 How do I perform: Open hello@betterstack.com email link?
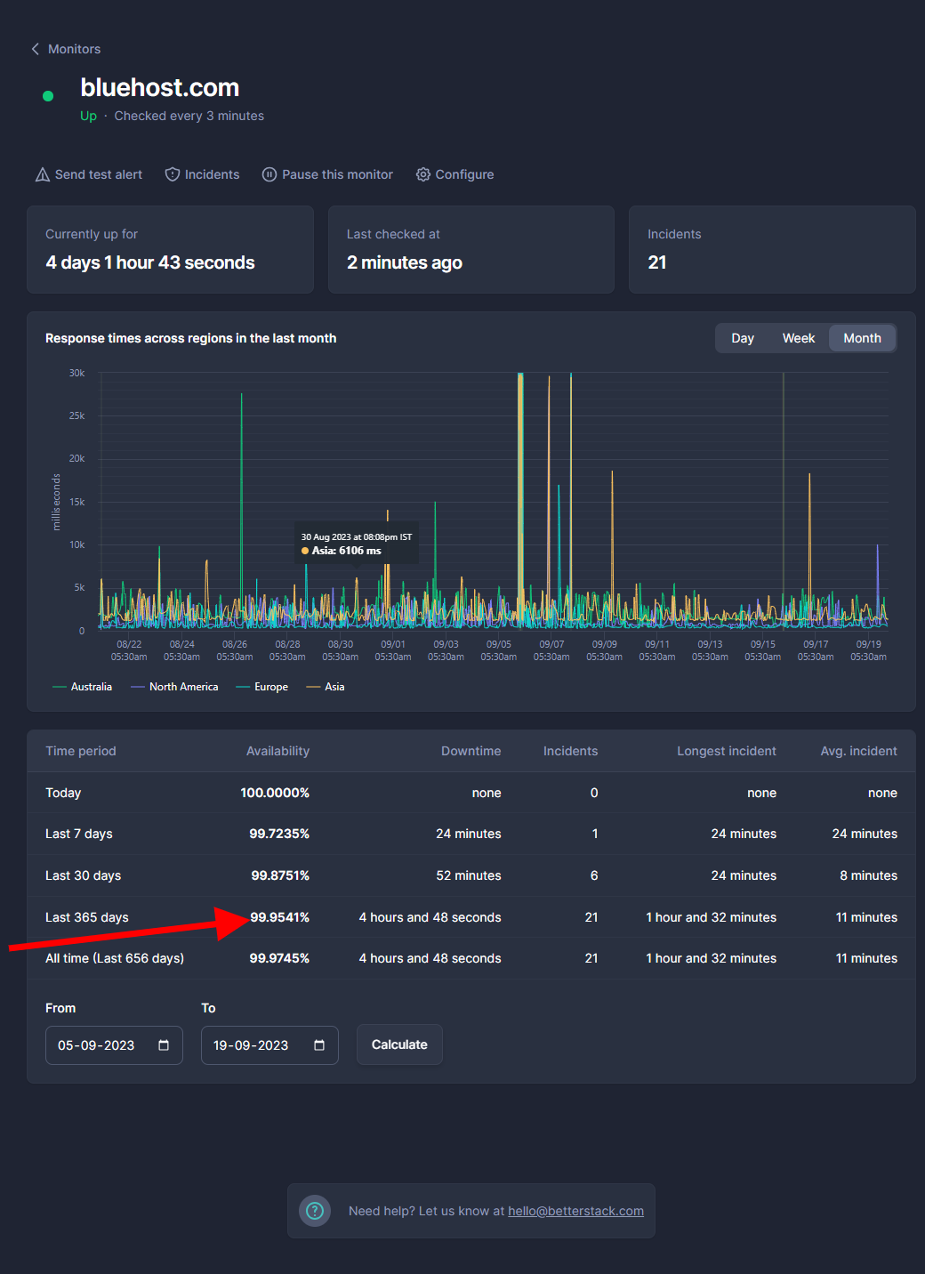[x=575, y=1211]
